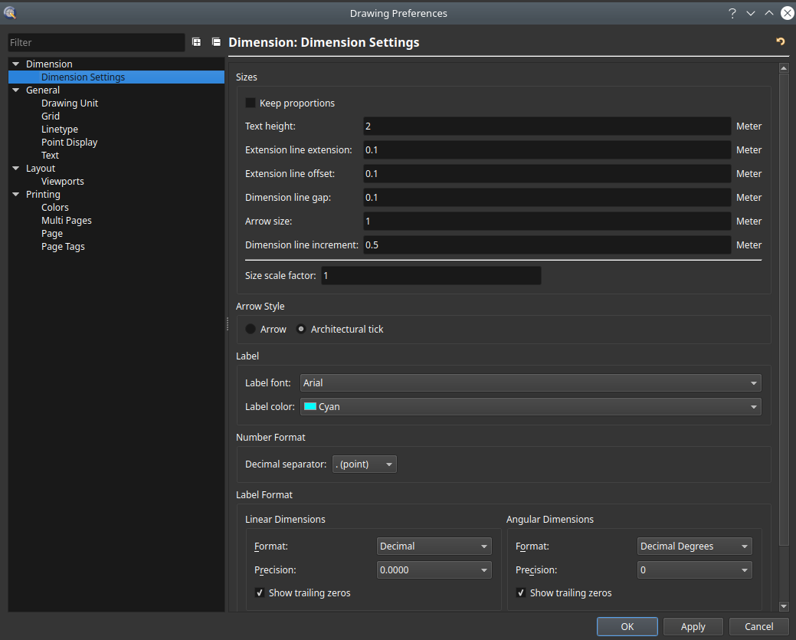Toggle Angular Dimensions Show trailing zeros
Screen dimensions: 796x640
(x=521, y=592)
